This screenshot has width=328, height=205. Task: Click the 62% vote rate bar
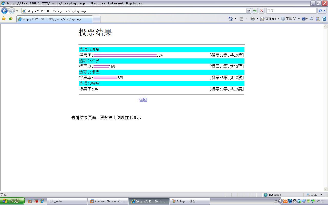[125, 55]
